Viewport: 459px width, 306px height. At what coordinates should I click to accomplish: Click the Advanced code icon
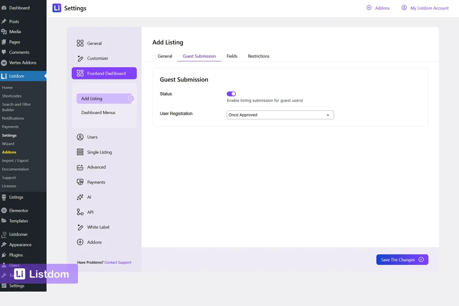[x=80, y=167]
